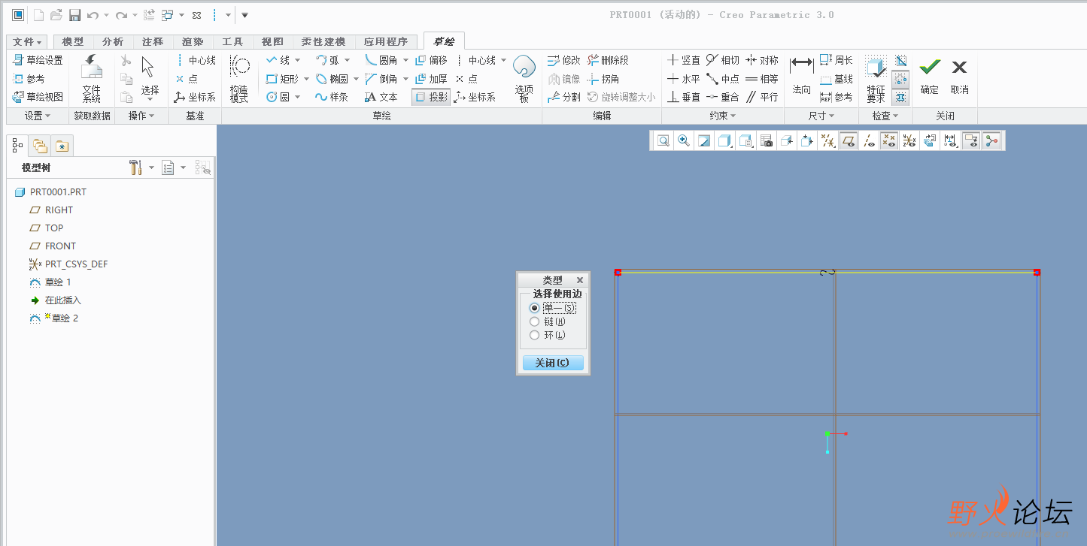Switch to the Applications tab

click(385, 42)
